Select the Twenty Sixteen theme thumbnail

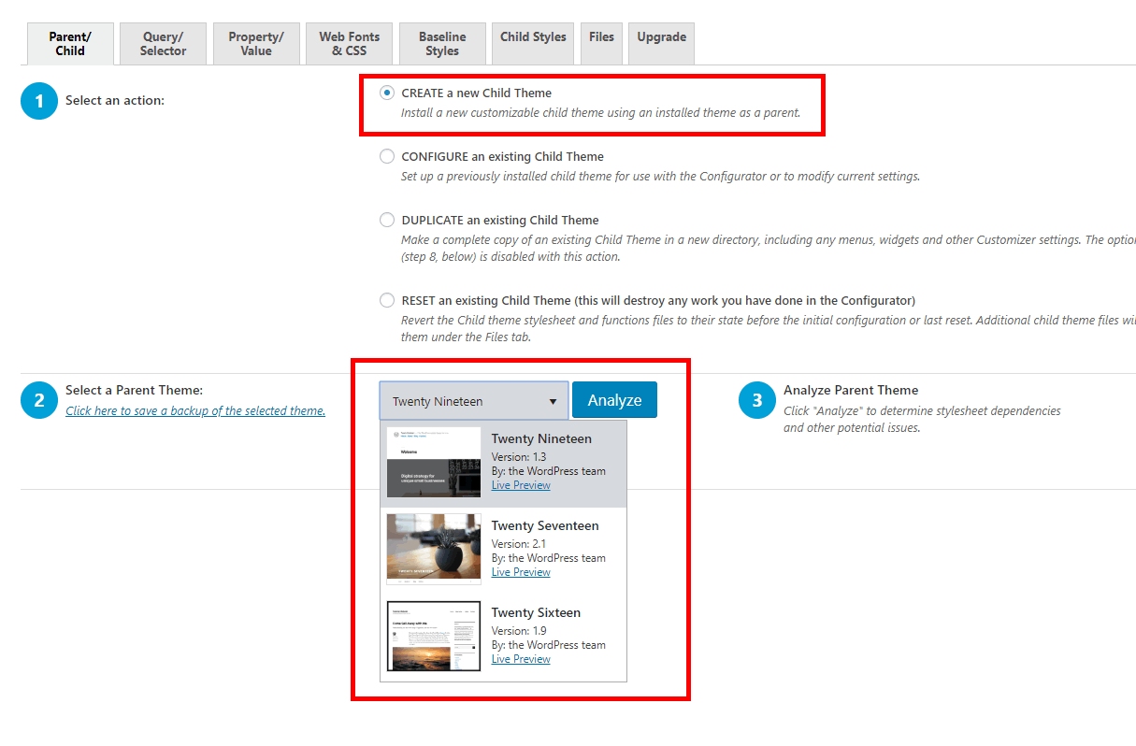pos(434,636)
